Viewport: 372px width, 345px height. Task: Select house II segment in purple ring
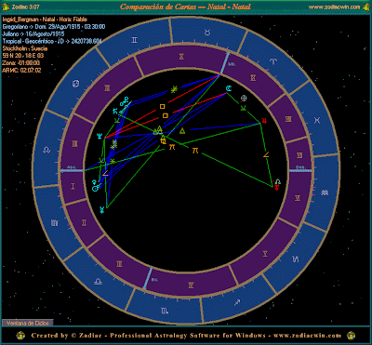click(84, 223)
